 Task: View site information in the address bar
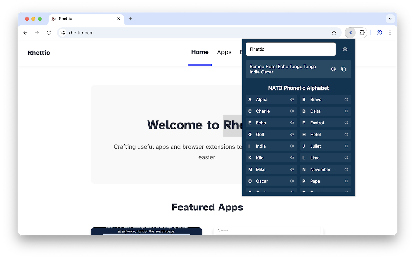pos(62,33)
